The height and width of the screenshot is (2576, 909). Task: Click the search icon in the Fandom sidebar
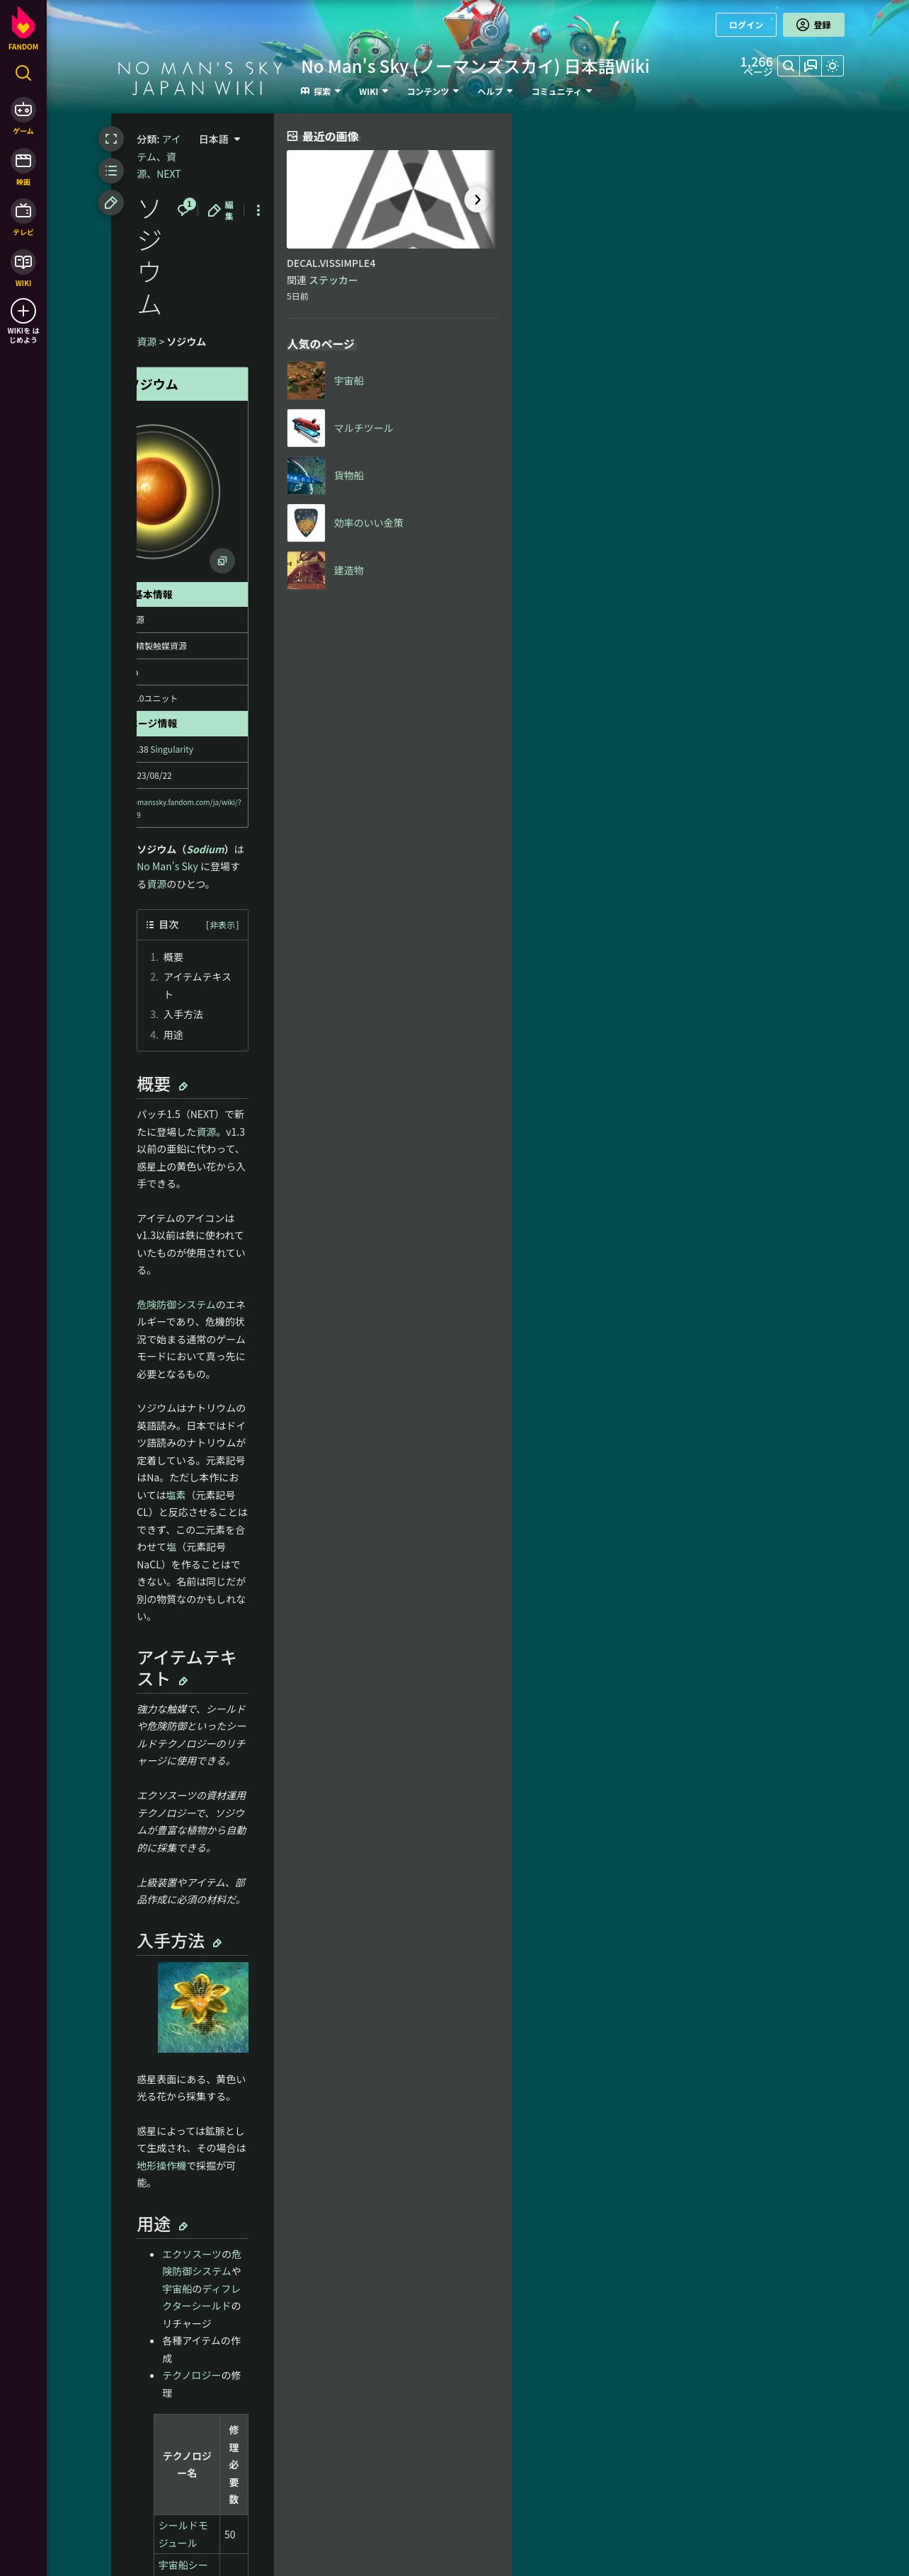(x=23, y=73)
